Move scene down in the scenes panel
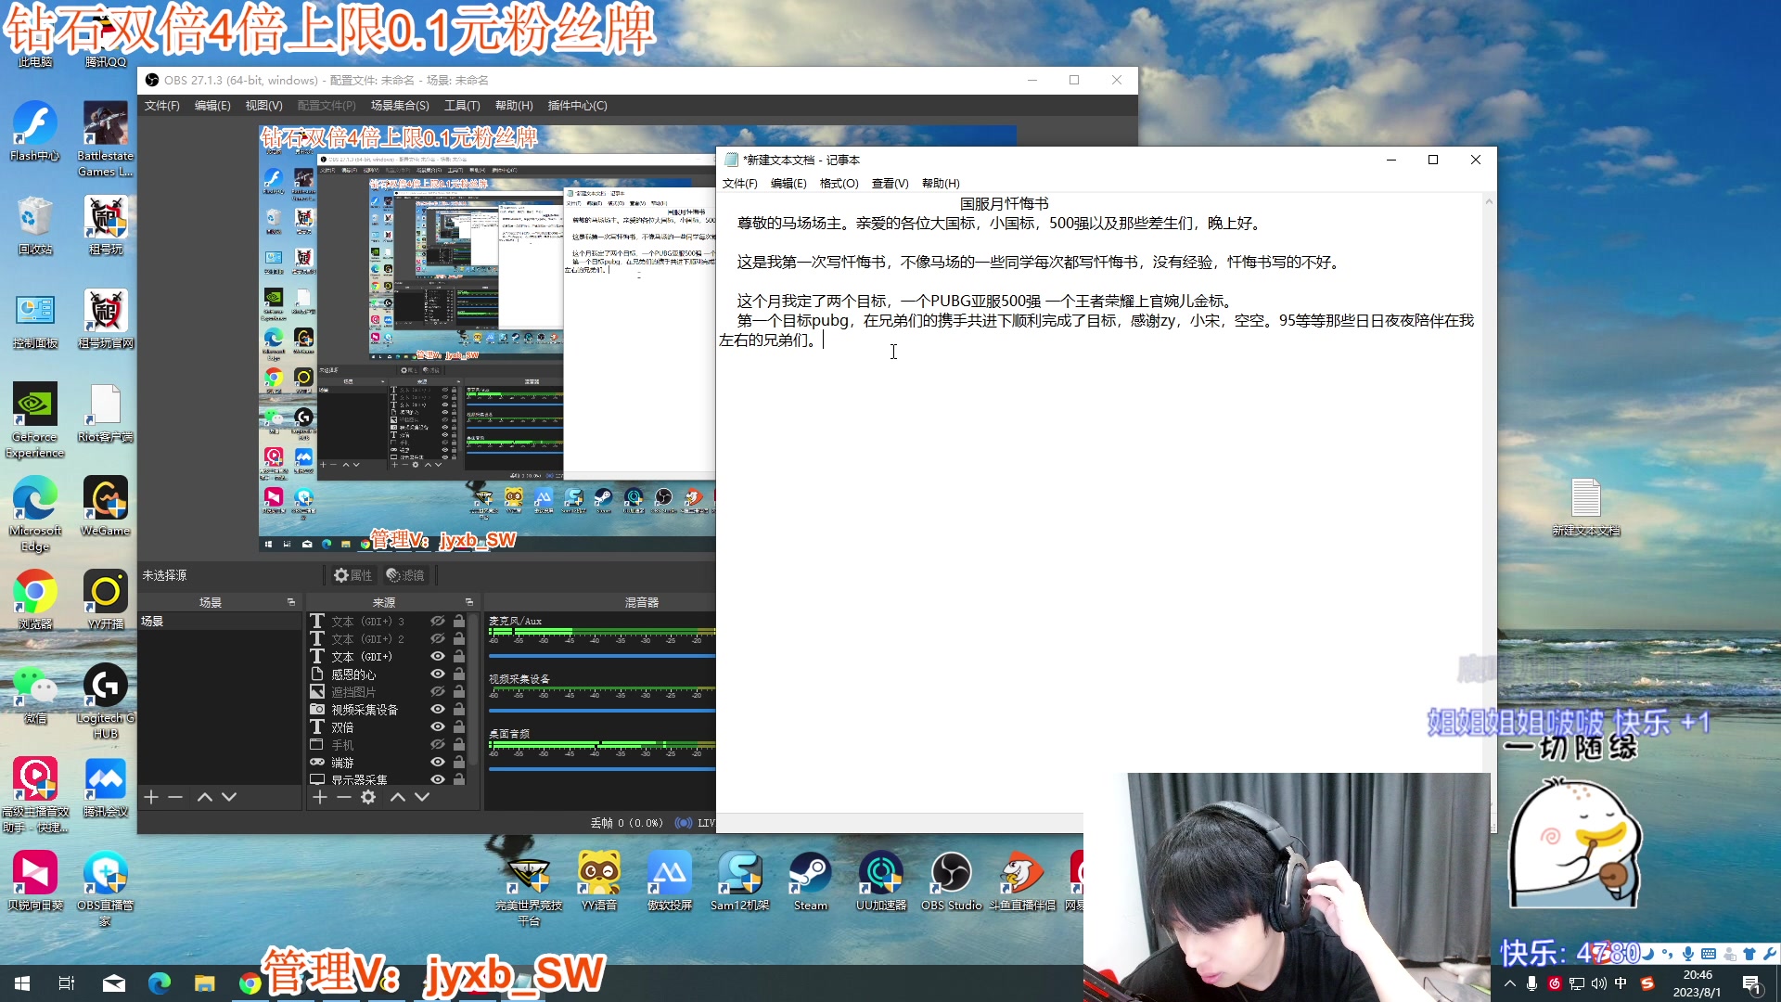1781x1002 pixels. (229, 797)
